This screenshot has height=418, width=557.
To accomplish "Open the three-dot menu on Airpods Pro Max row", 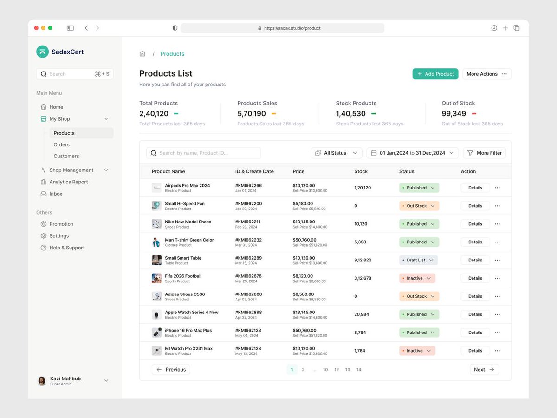I will pyautogui.click(x=498, y=188).
